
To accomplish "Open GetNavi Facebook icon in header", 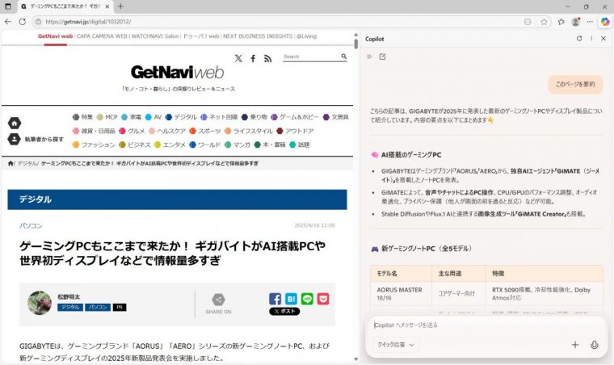I will (253, 58).
